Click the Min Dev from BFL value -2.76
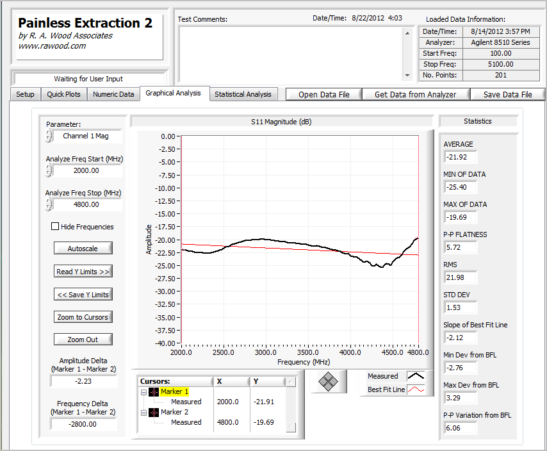This screenshot has height=451, width=547. pos(461,368)
